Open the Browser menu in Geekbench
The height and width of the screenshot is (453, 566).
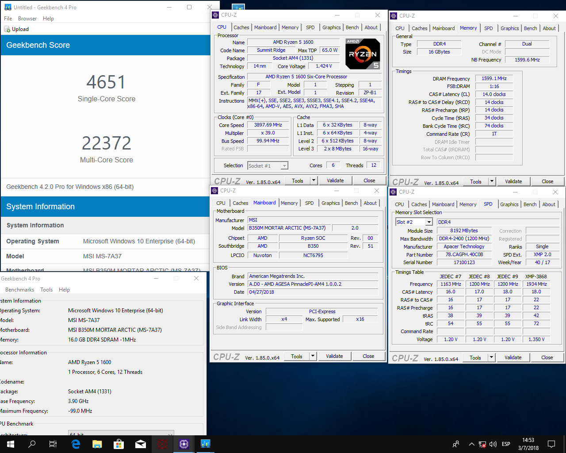coord(27,19)
